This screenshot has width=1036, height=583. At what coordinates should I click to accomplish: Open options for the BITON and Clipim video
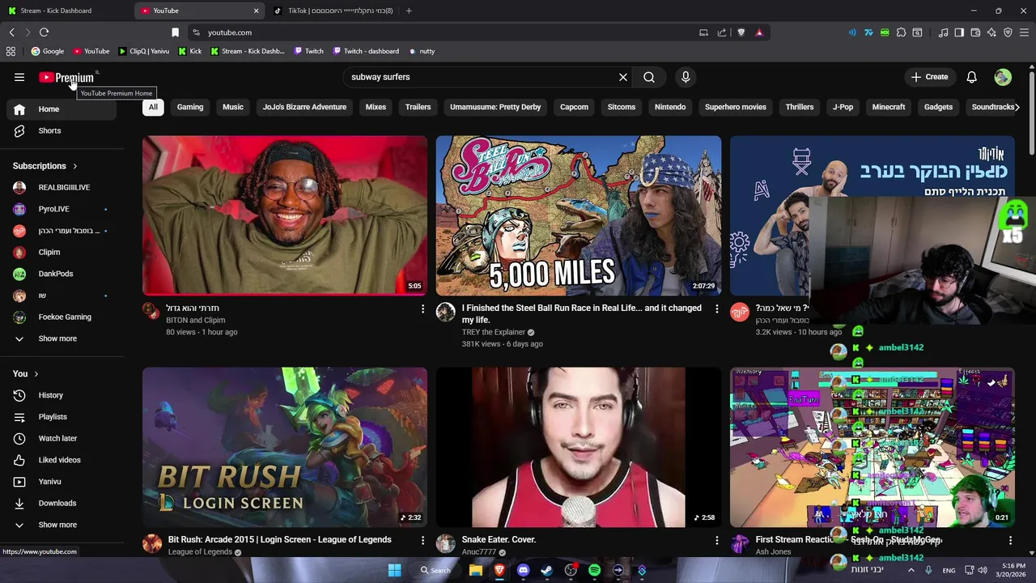pos(422,309)
